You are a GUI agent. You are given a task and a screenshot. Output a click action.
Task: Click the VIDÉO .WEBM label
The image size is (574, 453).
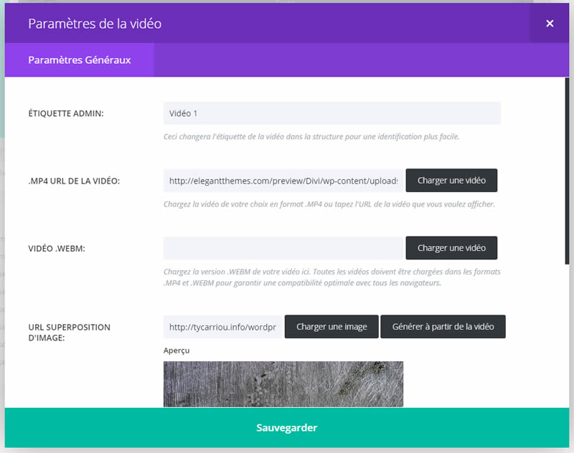61,248
